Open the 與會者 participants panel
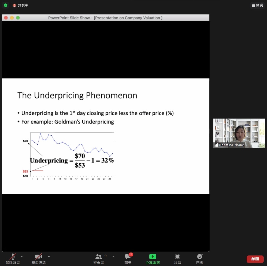 tap(99, 259)
